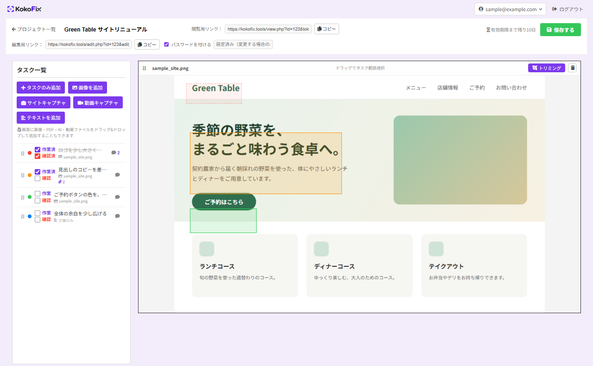593x366 pixels.
Task: Click the KokoFix logo
Action: [24, 9]
